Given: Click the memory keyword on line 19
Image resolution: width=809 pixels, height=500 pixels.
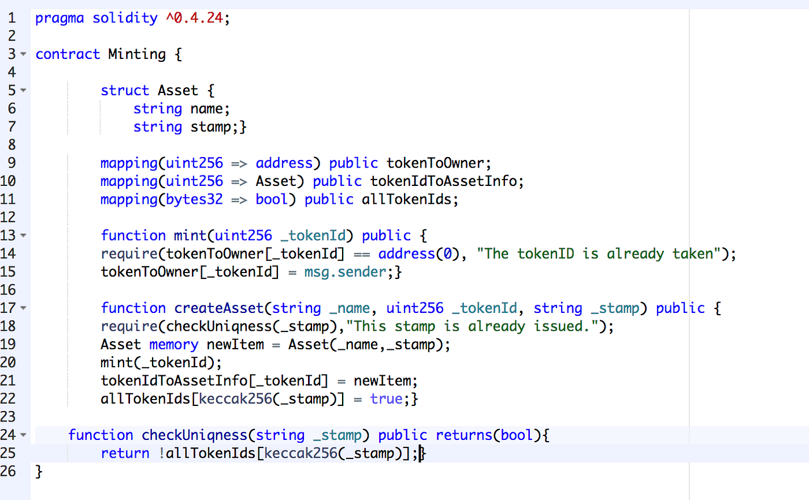Looking at the screenshot, I should coord(174,344).
